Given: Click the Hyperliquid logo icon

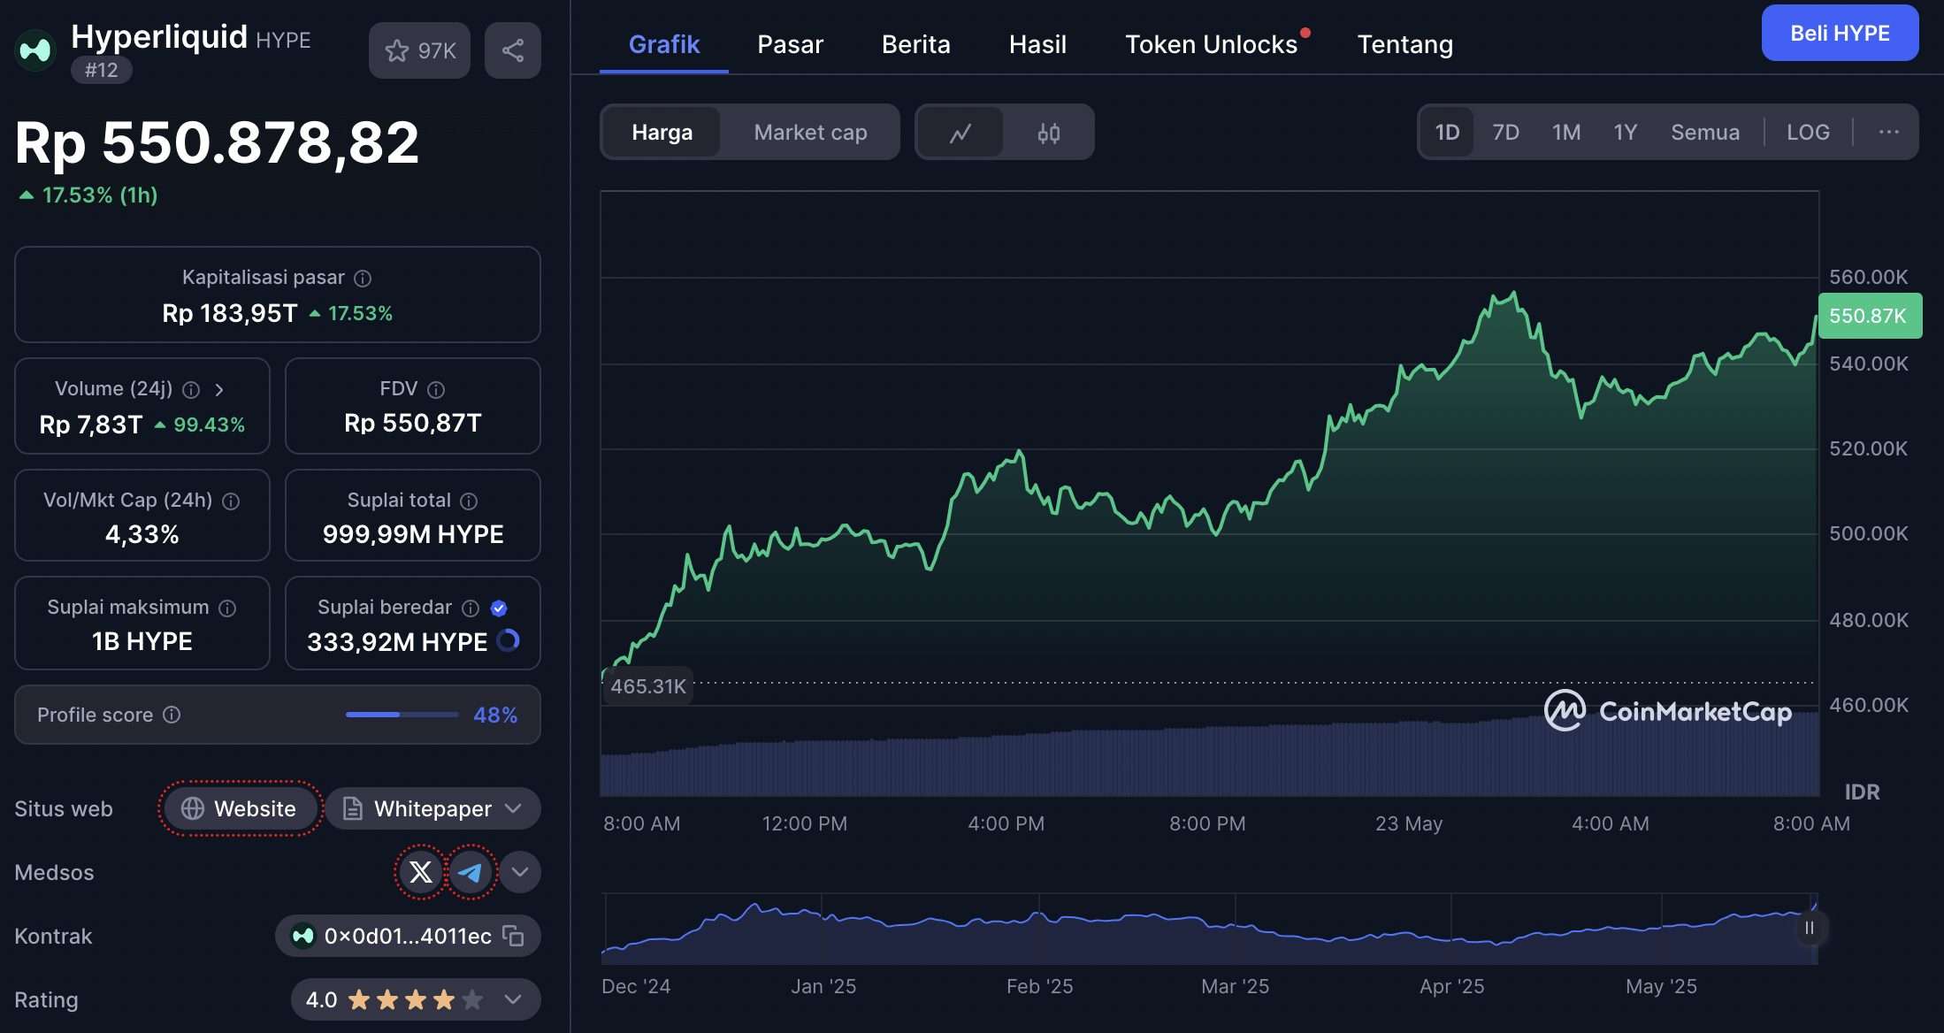Looking at the screenshot, I should [35, 50].
